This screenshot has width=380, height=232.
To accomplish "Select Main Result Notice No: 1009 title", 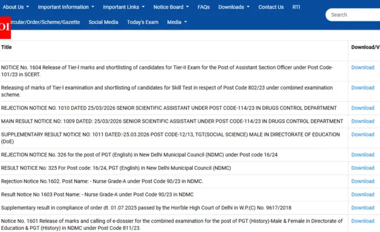I will click(172, 121).
